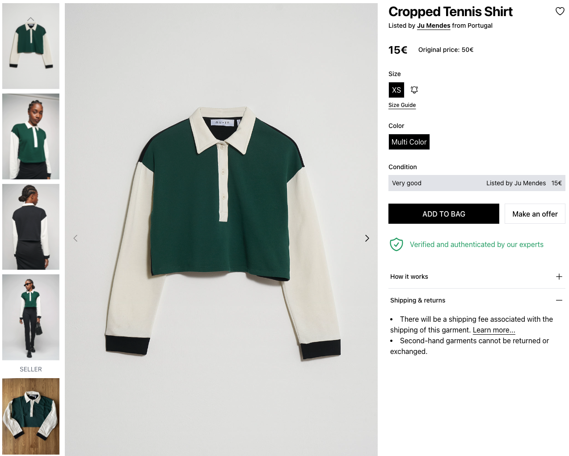Click Make an offer button
569x456 pixels.
pyautogui.click(x=535, y=214)
